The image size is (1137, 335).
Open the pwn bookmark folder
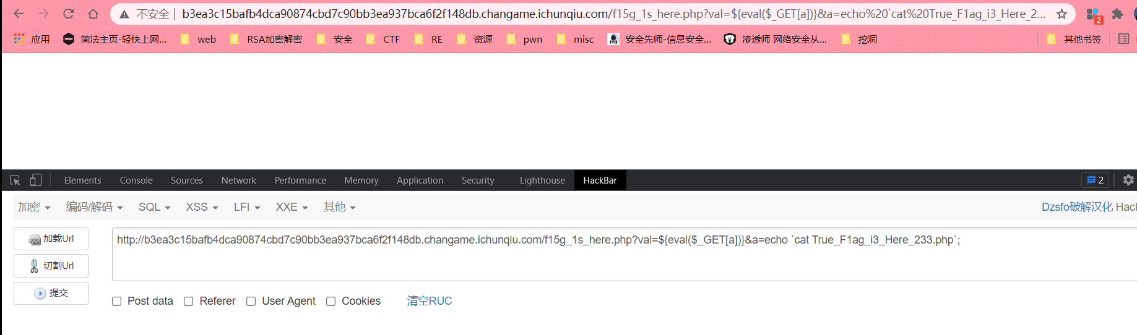pos(524,39)
